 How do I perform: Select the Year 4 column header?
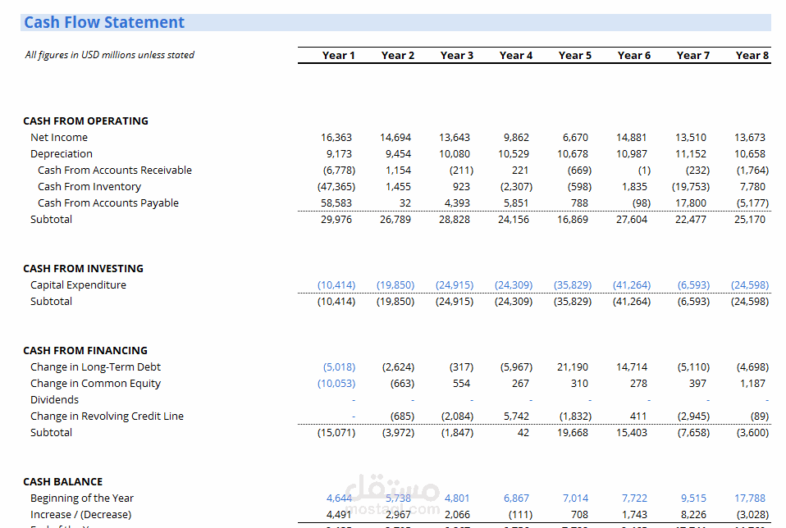(516, 56)
